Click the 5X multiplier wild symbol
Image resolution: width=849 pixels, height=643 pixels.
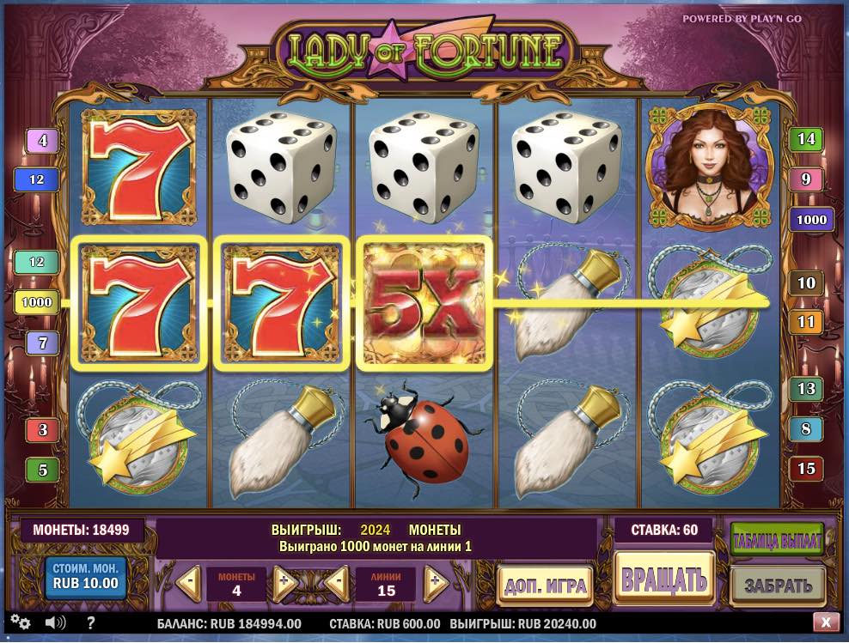click(x=424, y=303)
